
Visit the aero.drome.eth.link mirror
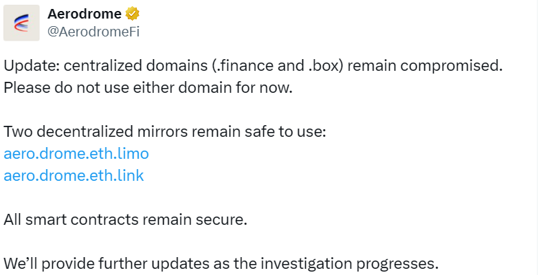coord(74,175)
